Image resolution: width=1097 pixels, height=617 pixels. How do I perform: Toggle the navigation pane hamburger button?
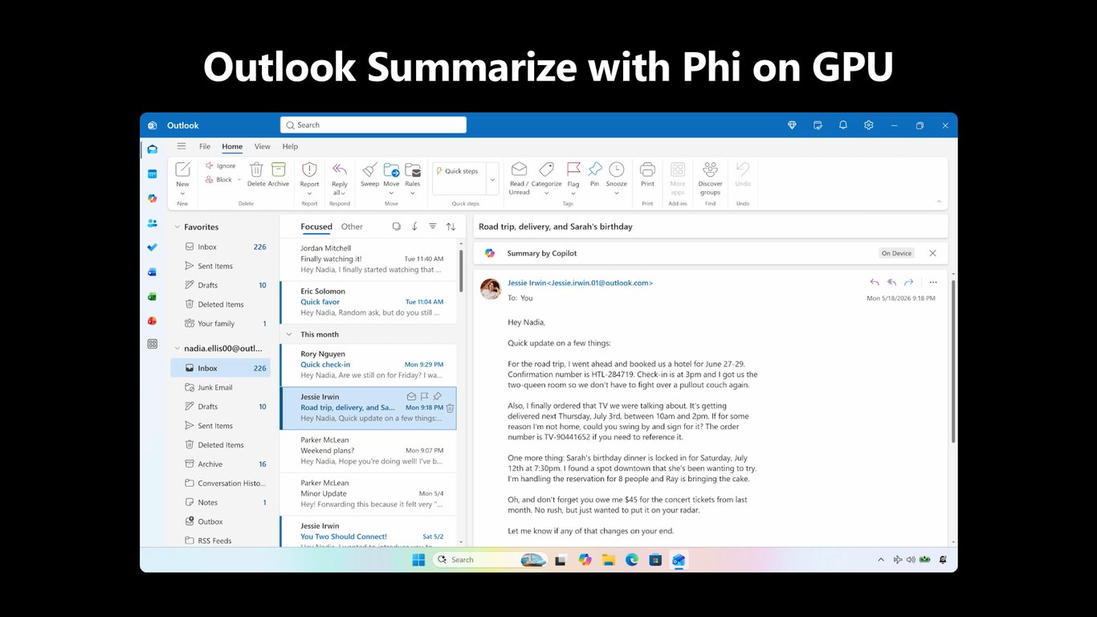(x=181, y=146)
